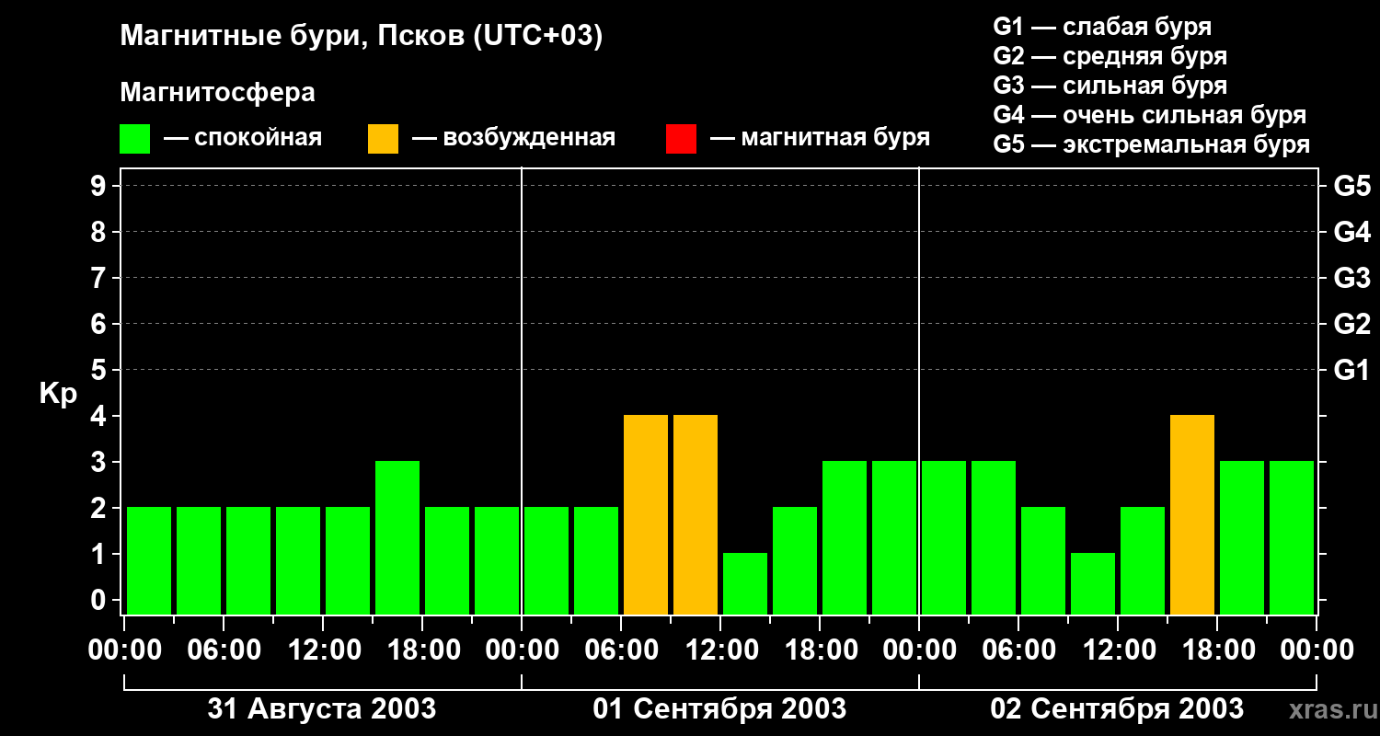Screen dimensions: 1380x736
Task: Click the title "Магнитные бури, Псков (UTC+03)"
Action: 362,37
